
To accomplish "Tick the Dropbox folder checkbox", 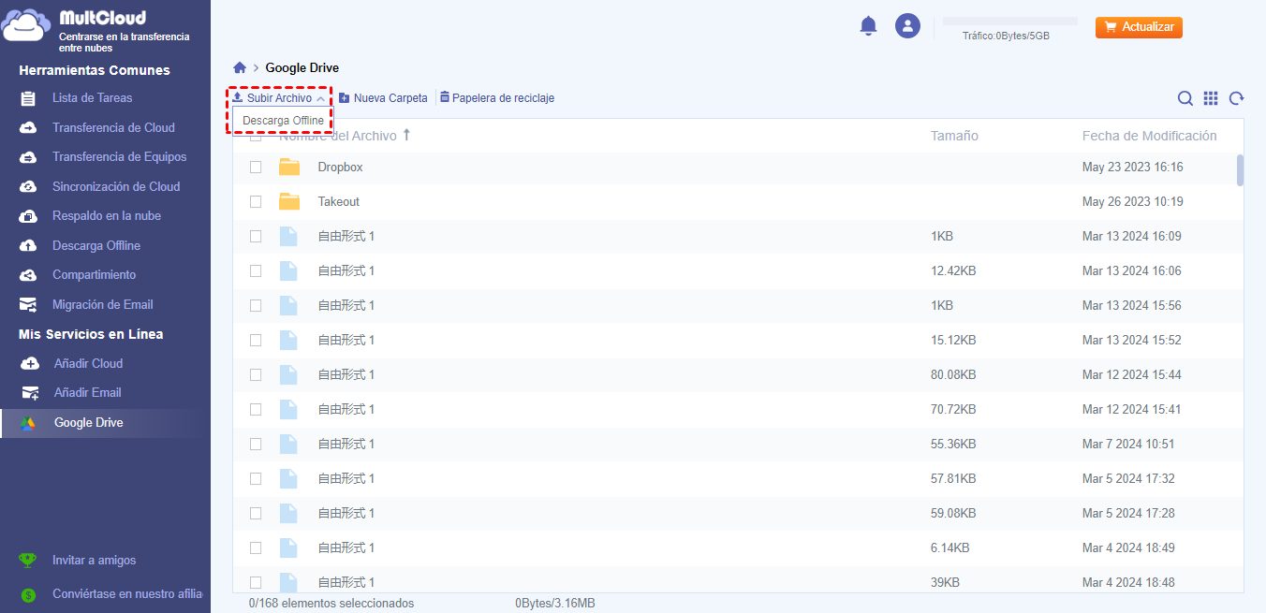I will [256, 167].
